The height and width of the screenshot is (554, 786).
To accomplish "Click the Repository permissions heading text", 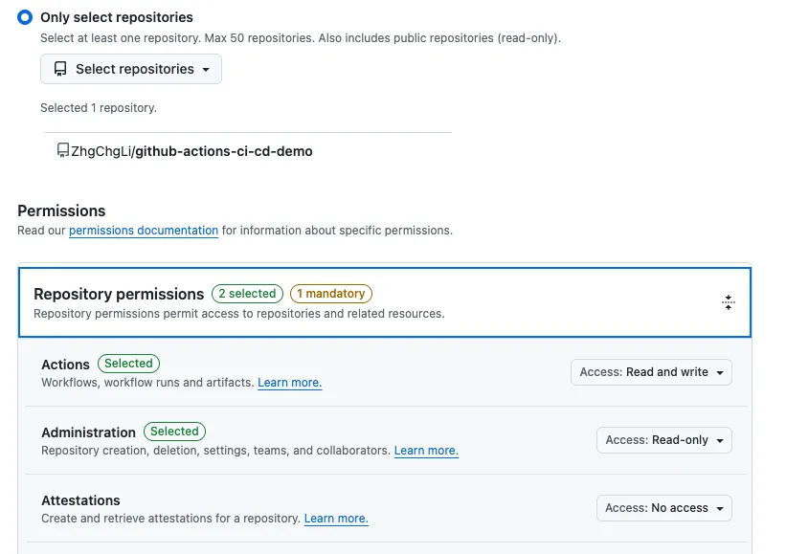I will pos(119,294).
